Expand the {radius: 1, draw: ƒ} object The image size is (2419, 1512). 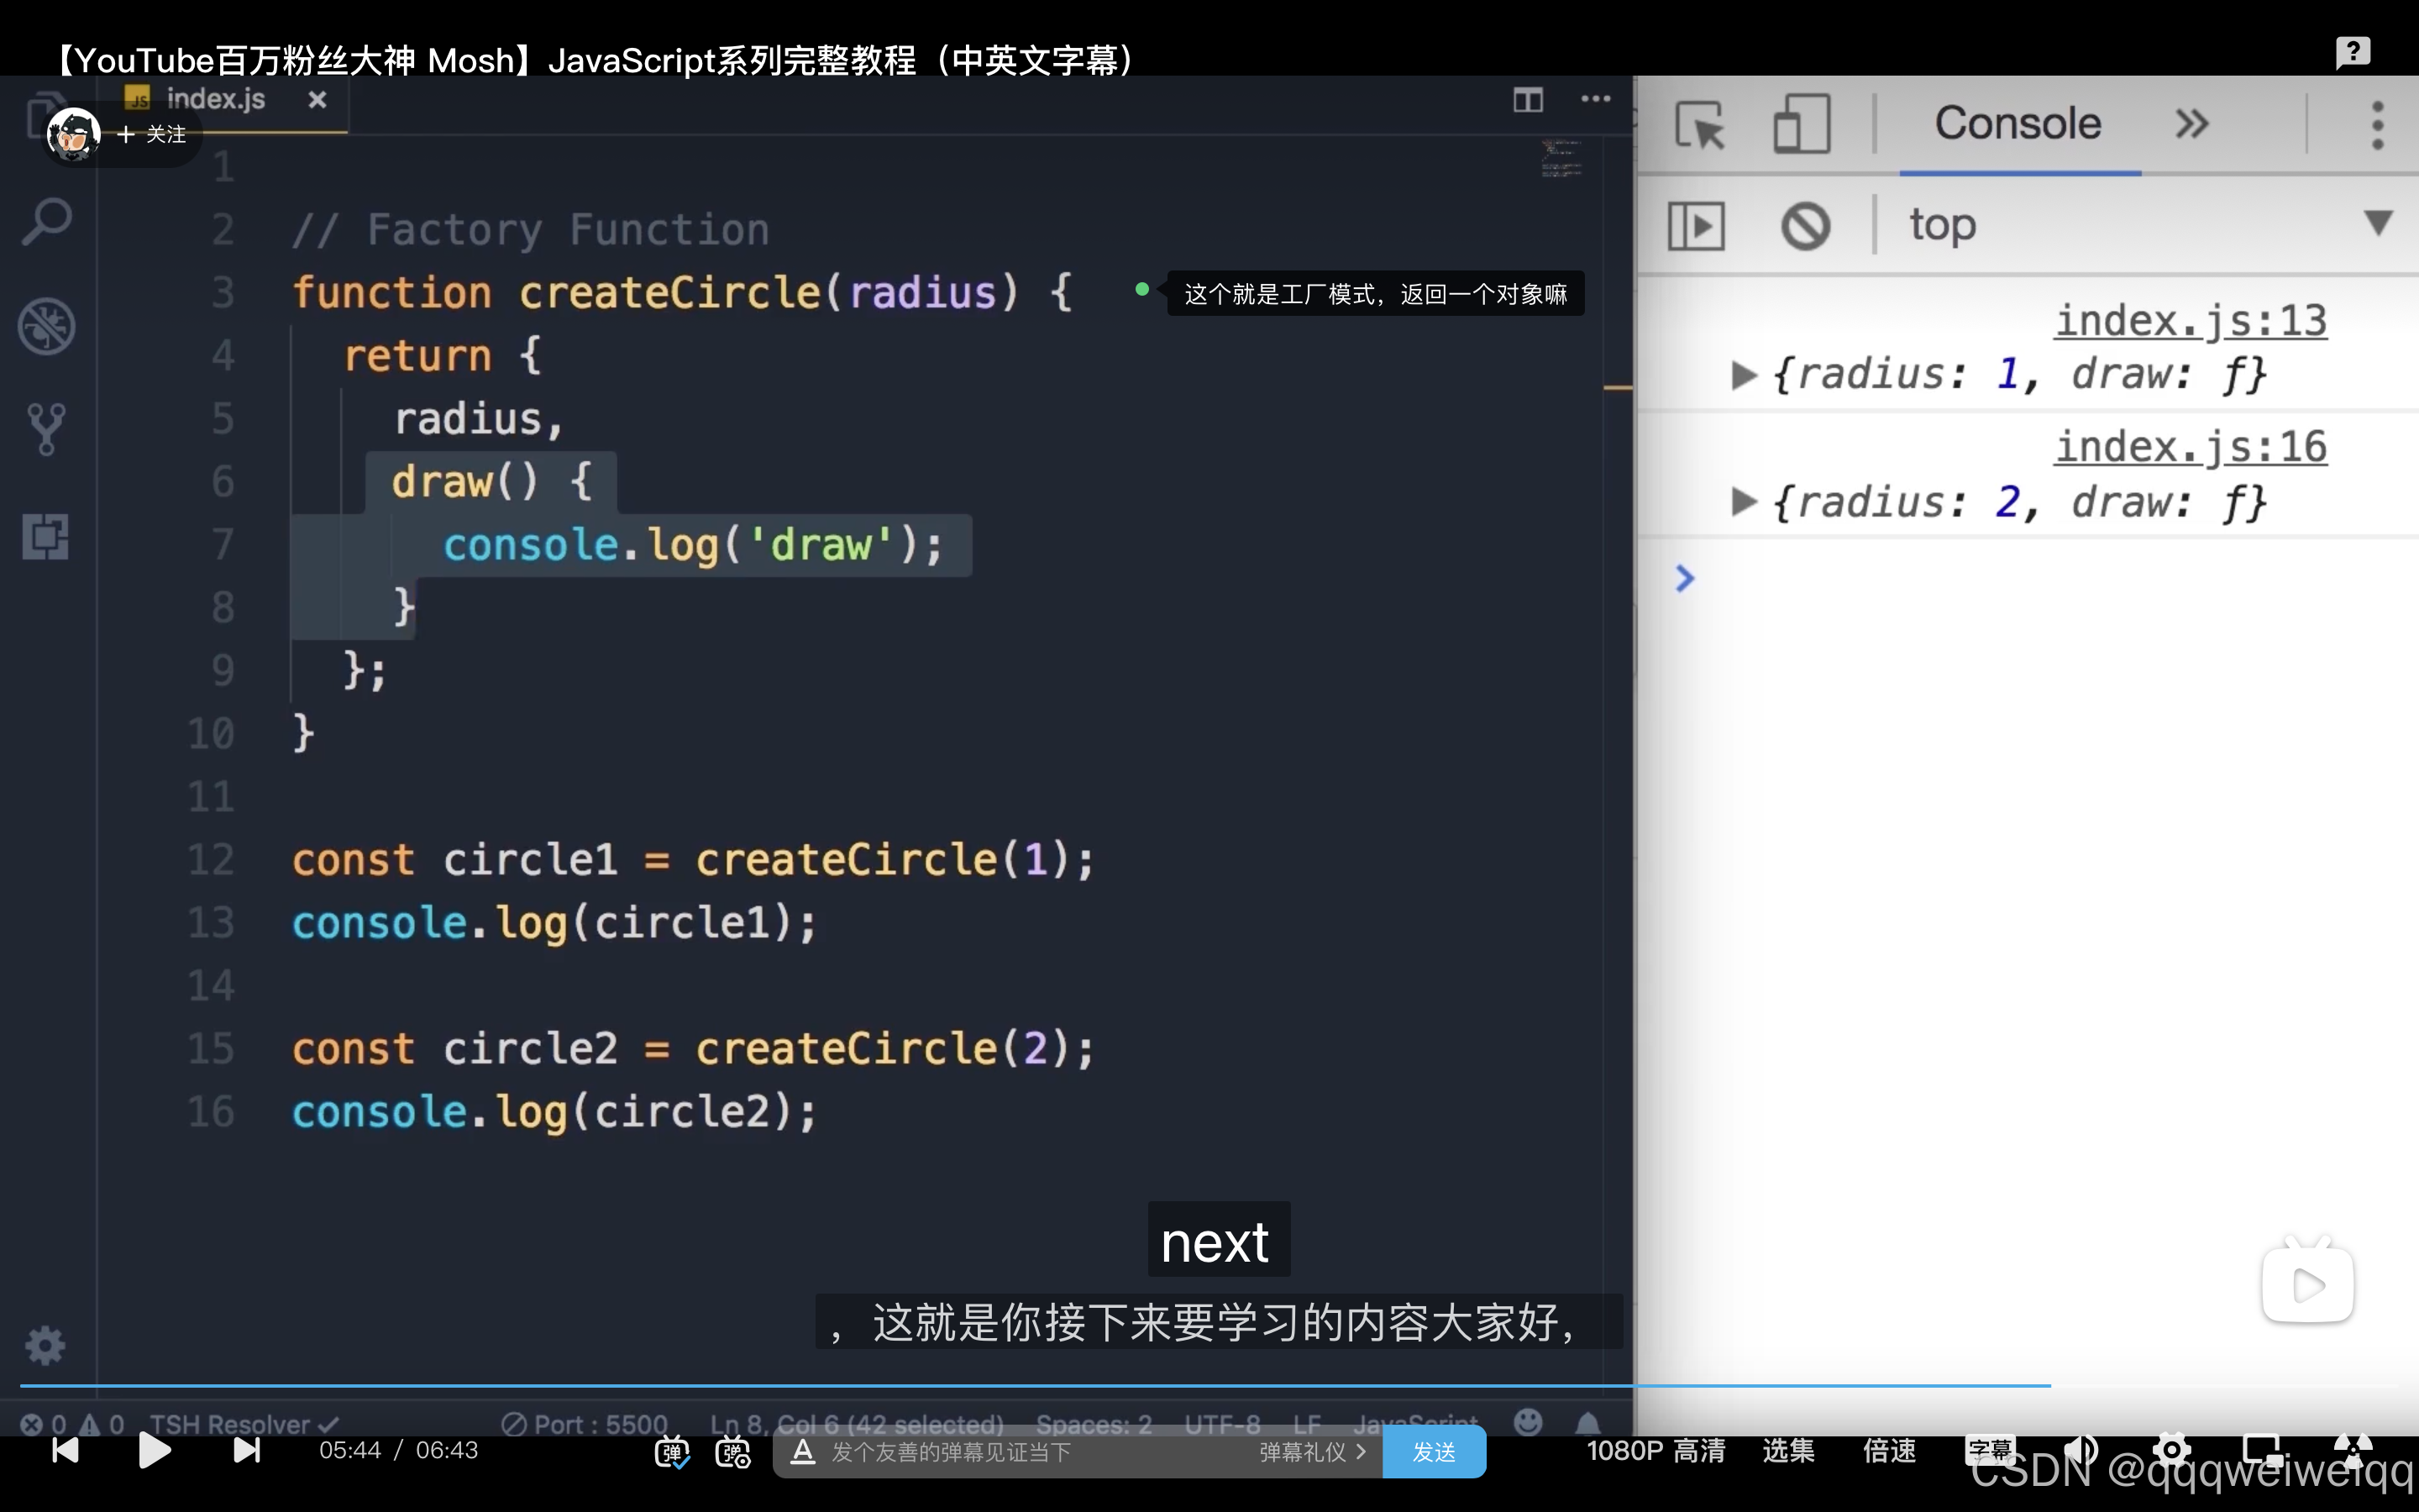pos(1744,375)
